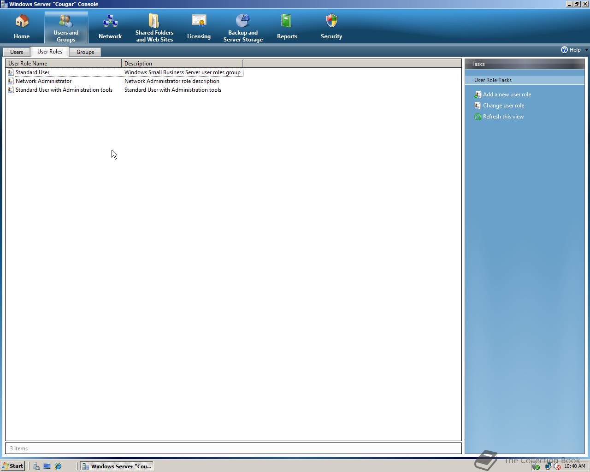Screen dimensions: 590x472
Task: Click 'Windows Small Business Server user roles group'
Action: pyautogui.click(x=183, y=72)
